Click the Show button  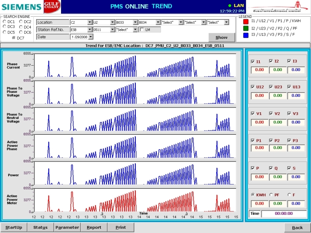222,38
